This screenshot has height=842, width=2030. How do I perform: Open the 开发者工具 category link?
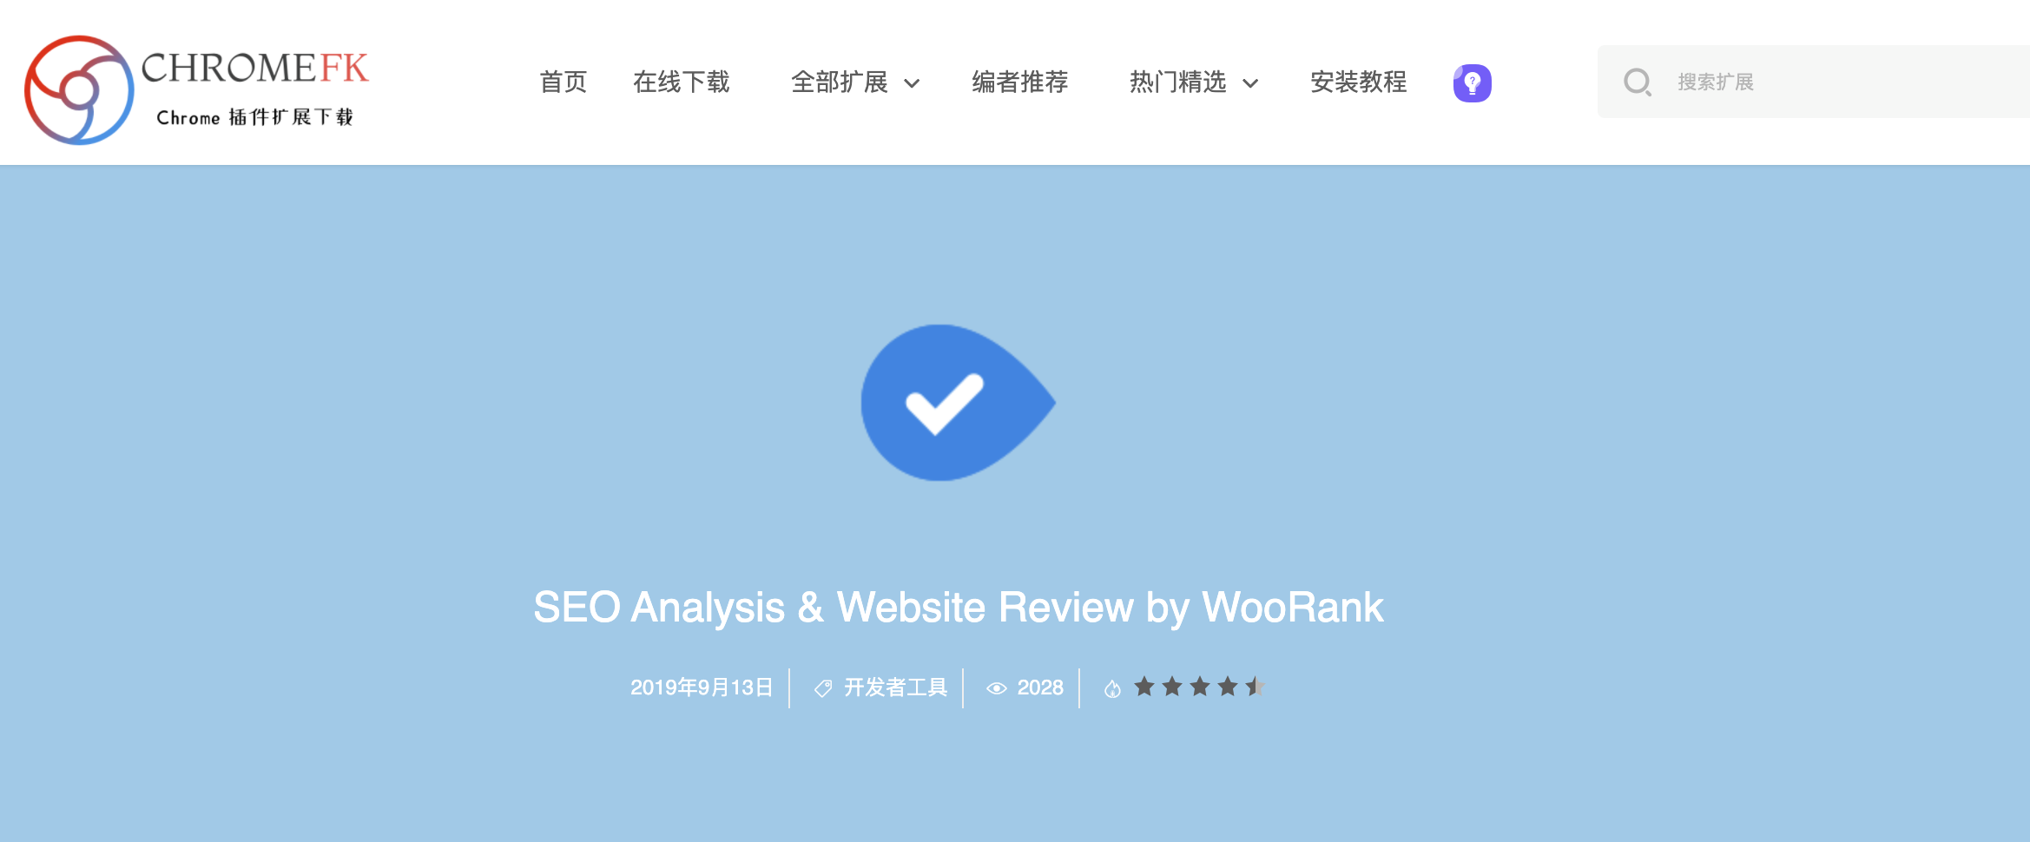click(x=895, y=688)
